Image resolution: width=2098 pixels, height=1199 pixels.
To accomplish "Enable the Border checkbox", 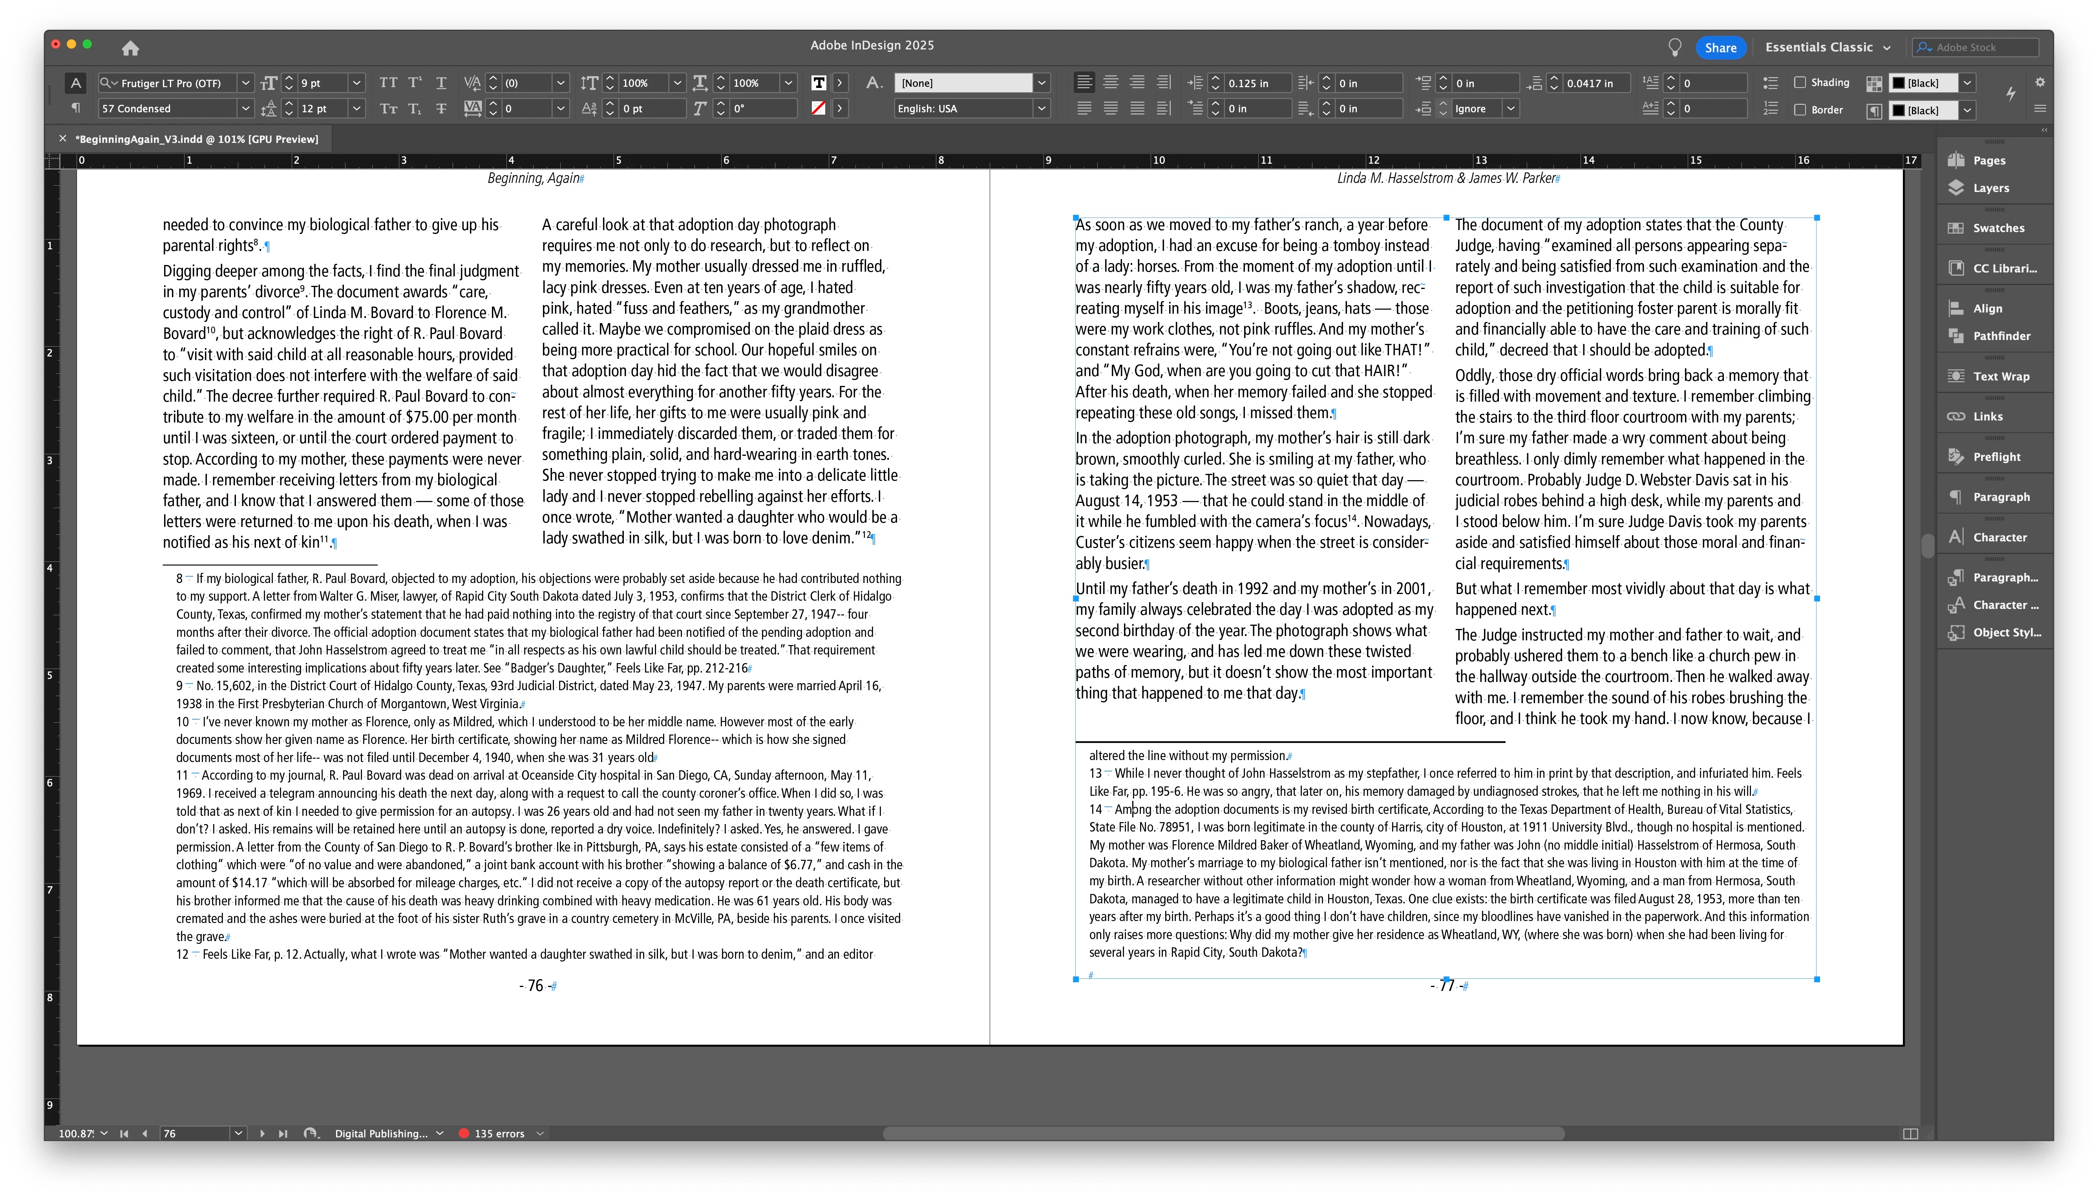I will click(1800, 110).
